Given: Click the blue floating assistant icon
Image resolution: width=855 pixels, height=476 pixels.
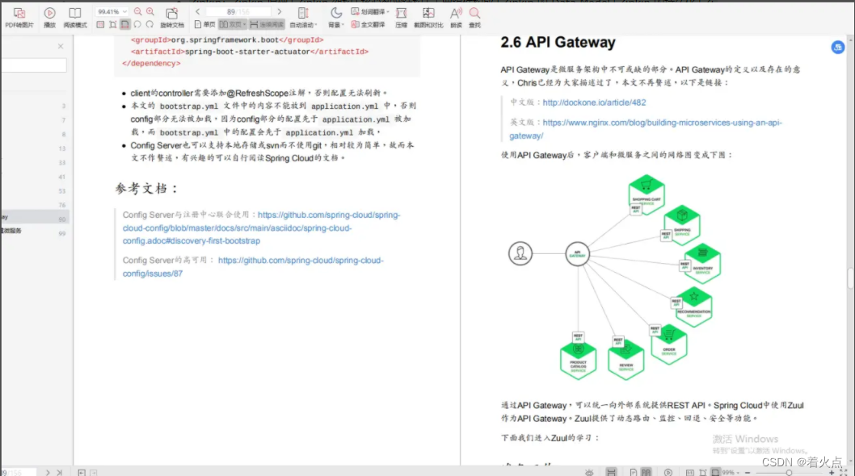Looking at the screenshot, I should coord(837,48).
